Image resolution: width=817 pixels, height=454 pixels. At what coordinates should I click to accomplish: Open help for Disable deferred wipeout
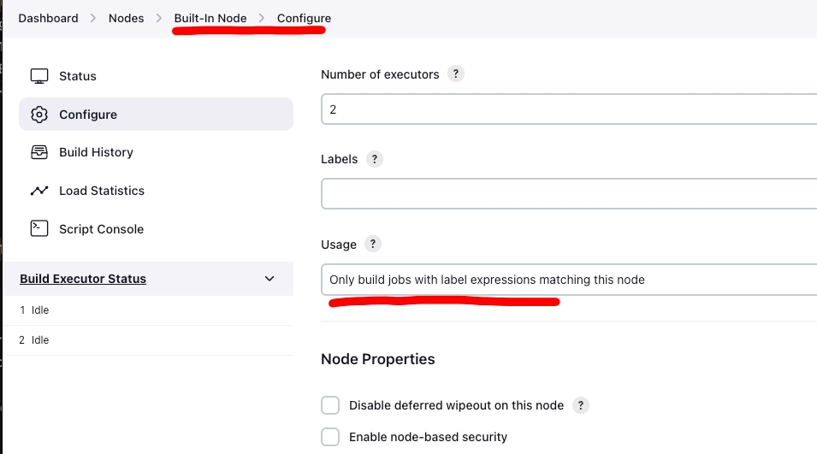click(581, 405)
